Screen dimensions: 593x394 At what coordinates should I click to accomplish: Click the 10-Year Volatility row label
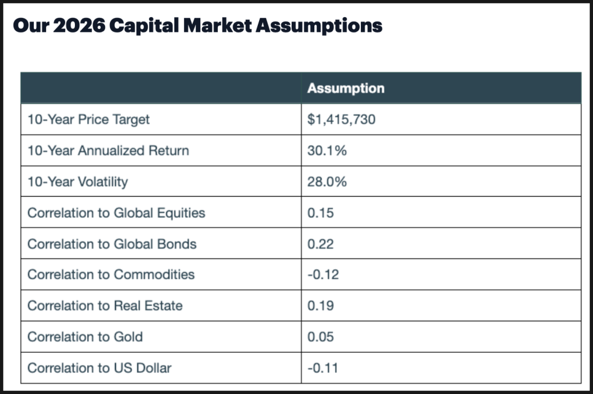(x=77, y=182)
